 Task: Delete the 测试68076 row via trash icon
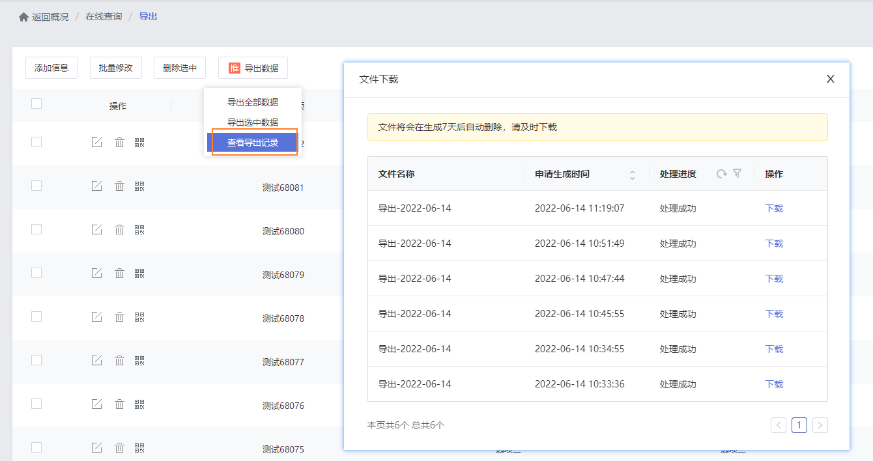[x=119, y=404]
